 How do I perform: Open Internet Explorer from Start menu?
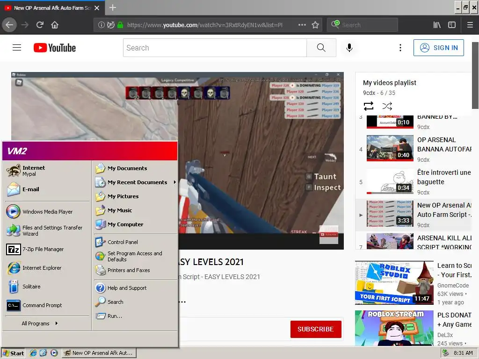click(x=47, y=268)
